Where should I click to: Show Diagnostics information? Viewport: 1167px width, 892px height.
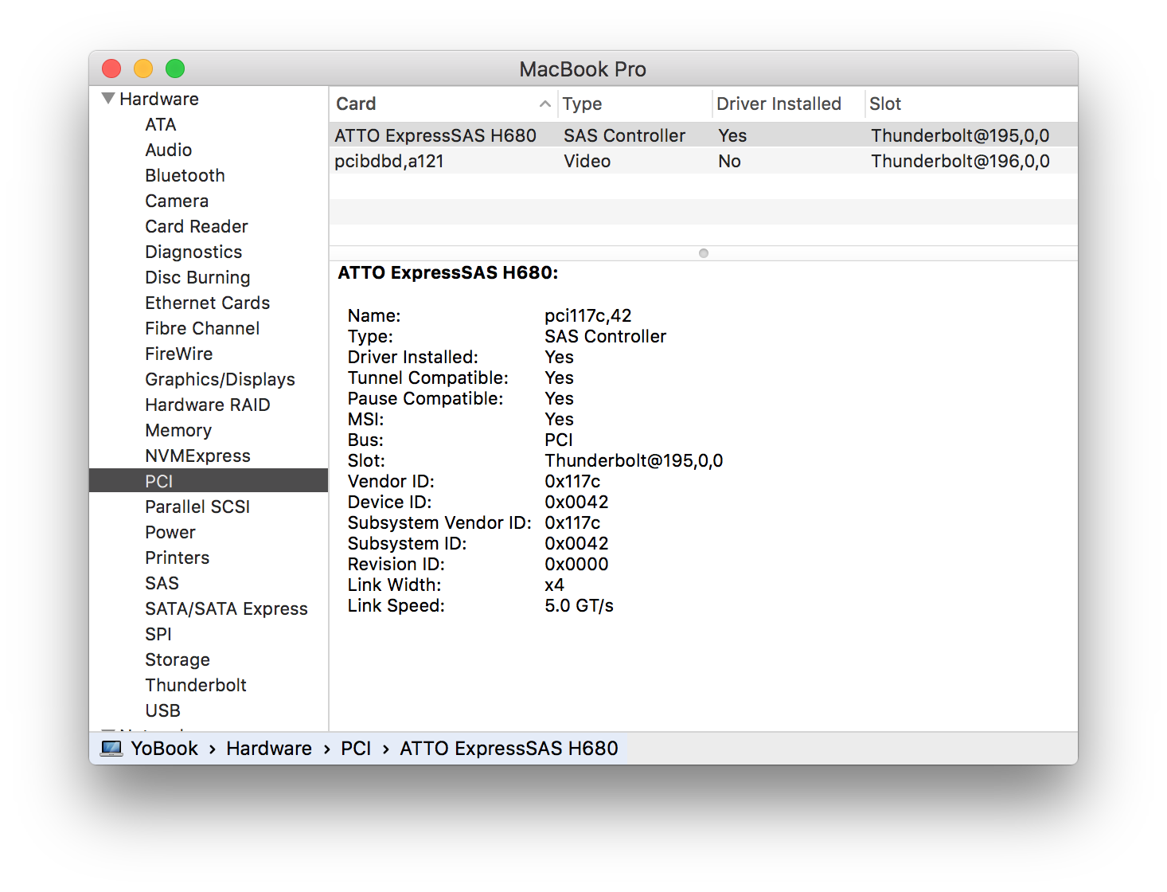193,252
